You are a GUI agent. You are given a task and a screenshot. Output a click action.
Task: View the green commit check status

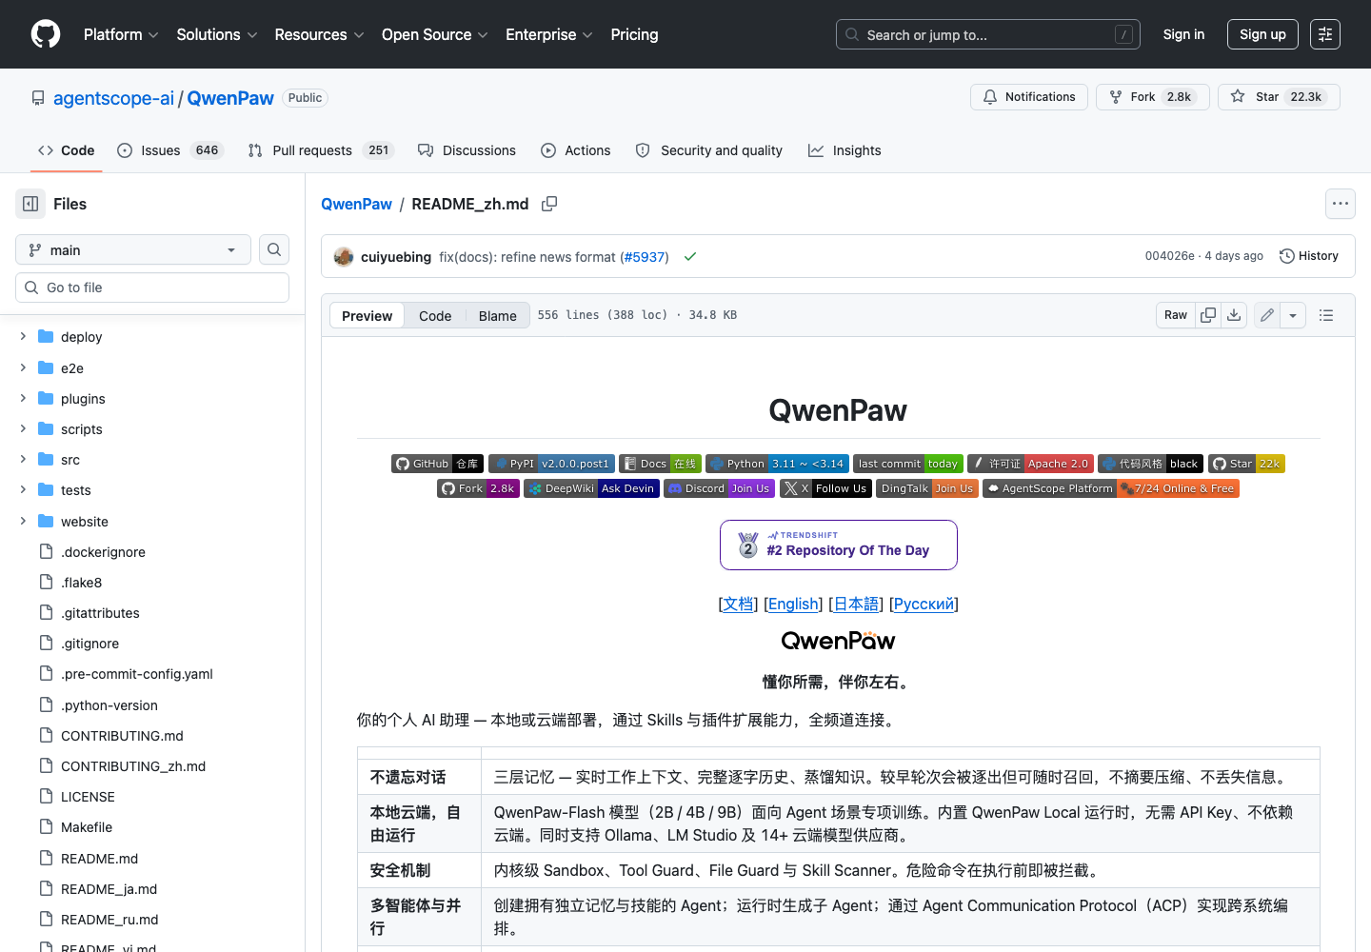(x=690, y=257)
